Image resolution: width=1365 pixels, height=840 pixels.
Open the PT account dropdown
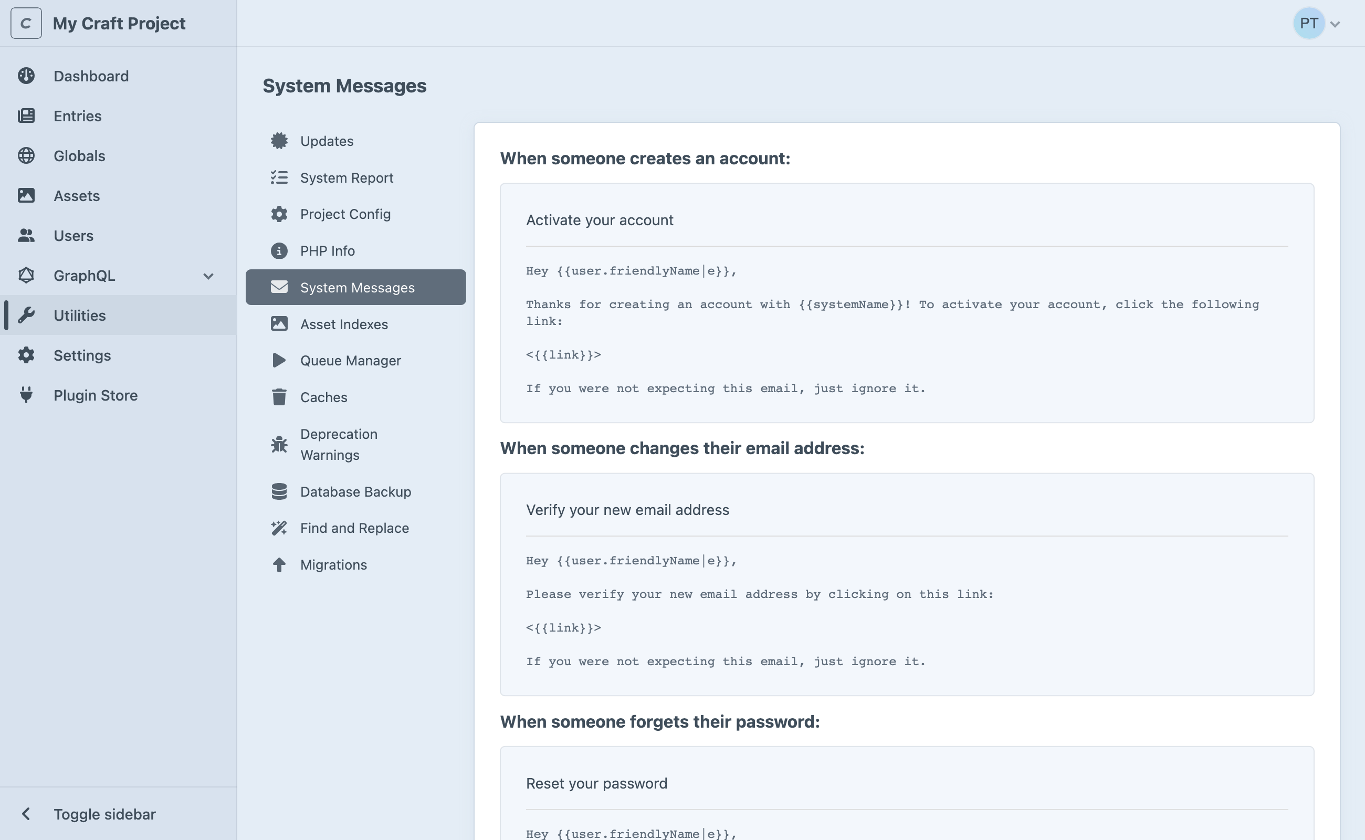1318,23
